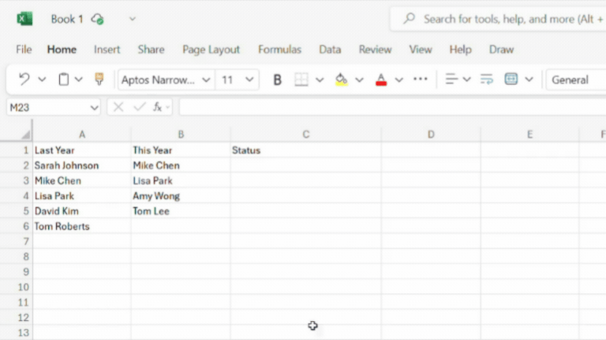The height and width of the screenshot is (340, 606).
Task: Select the Tom Lee cell
Action: click(181, 211)
